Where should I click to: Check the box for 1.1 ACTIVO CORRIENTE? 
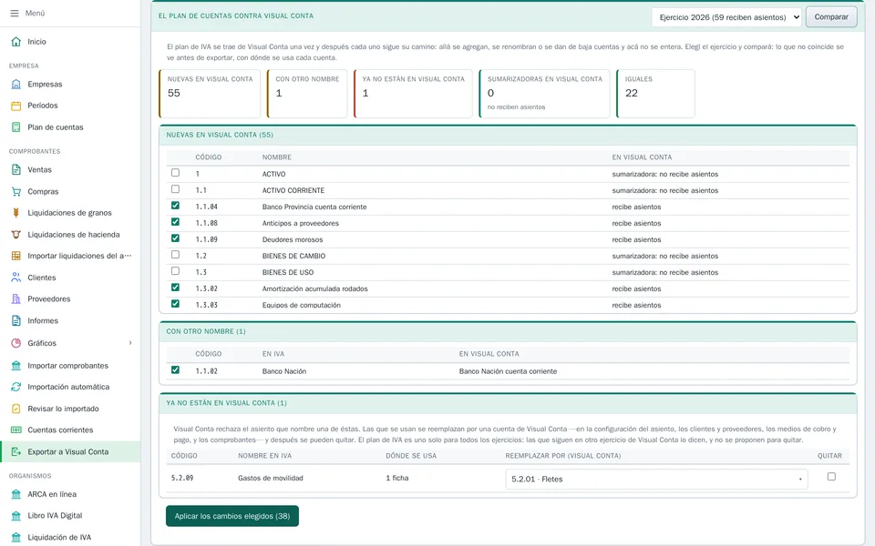pos(175,189)
